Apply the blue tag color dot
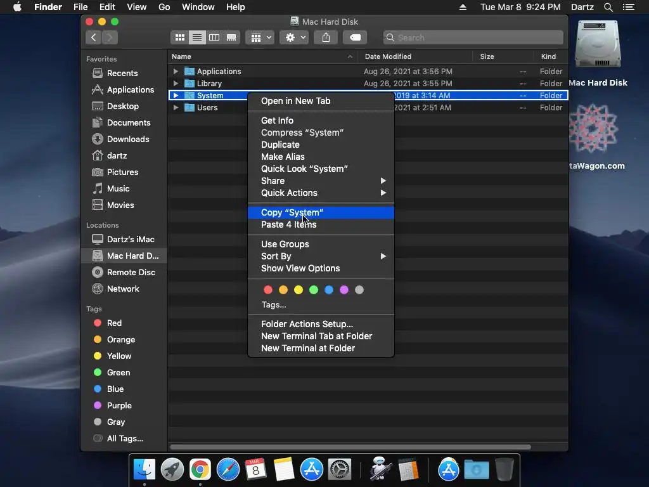The width and height of the screenshot is (649, 487). (329, 290)
